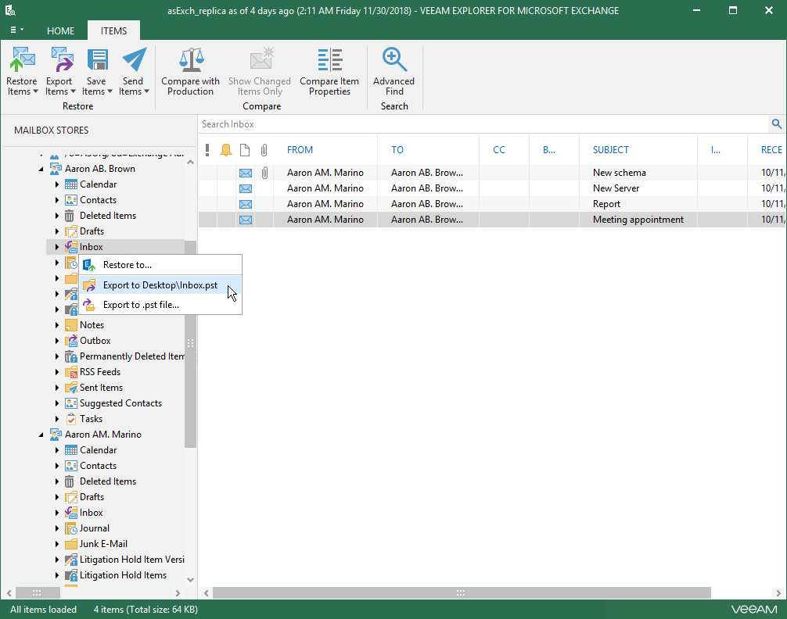Sort by the SUBJECT column header
Viewport: 787px width, 619px height.
[610, 149]
